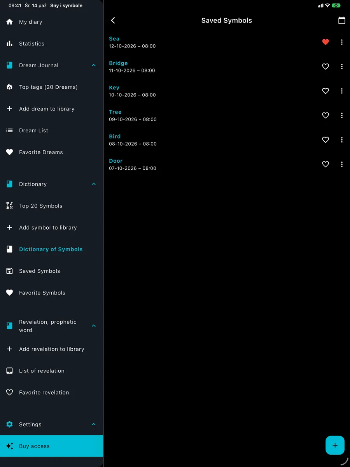Open more options for Key
The image size is (350, 467).
tap(342, 91)
